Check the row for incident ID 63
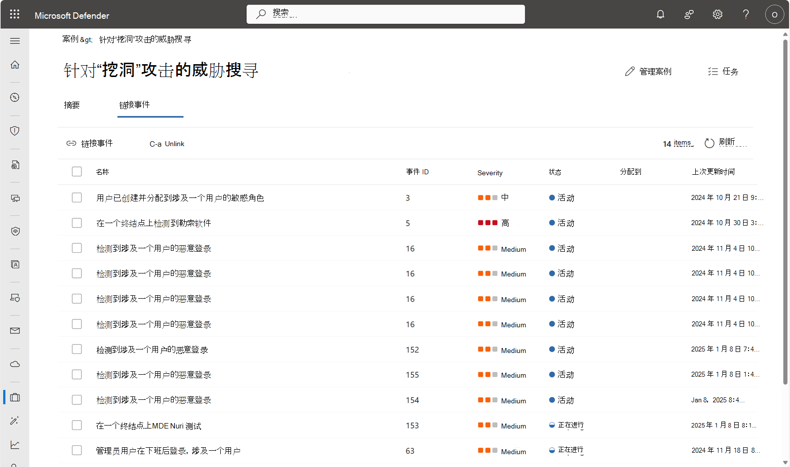790x467 pixels. [77, 450]
